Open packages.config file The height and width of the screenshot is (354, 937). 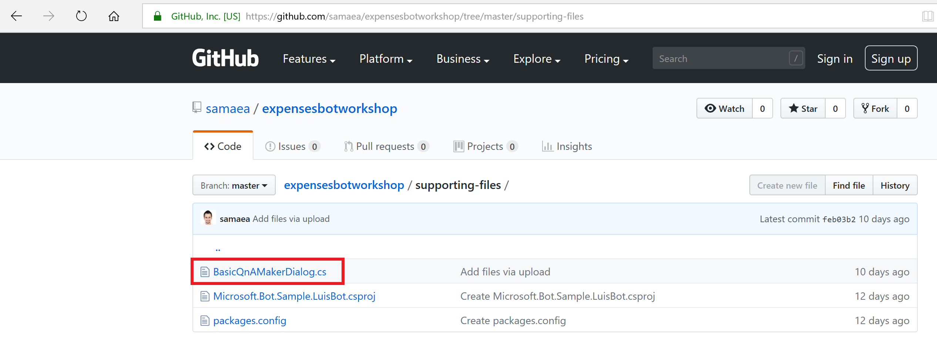[x=250, y=320]
